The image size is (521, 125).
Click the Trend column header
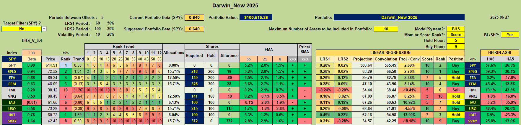point(78,59)
